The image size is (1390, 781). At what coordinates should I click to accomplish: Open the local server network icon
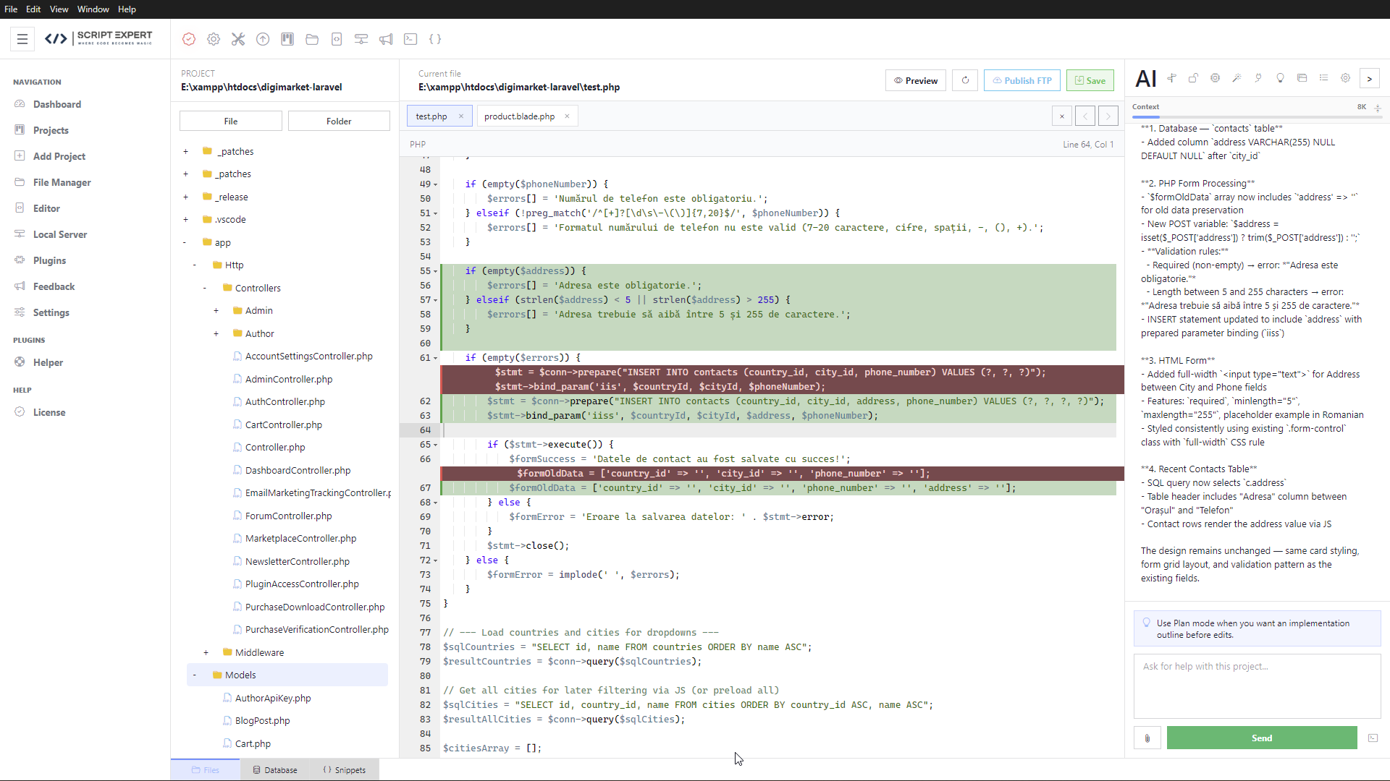pyautogui.click(x=361, y=39)
